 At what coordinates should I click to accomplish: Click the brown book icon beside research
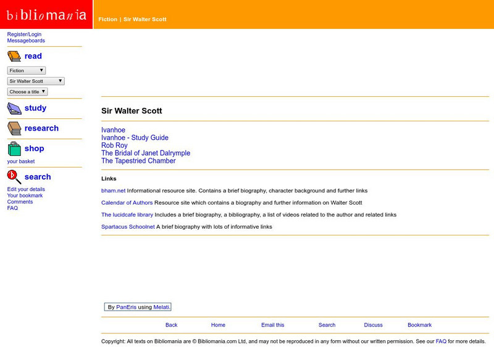coord(14,128)
